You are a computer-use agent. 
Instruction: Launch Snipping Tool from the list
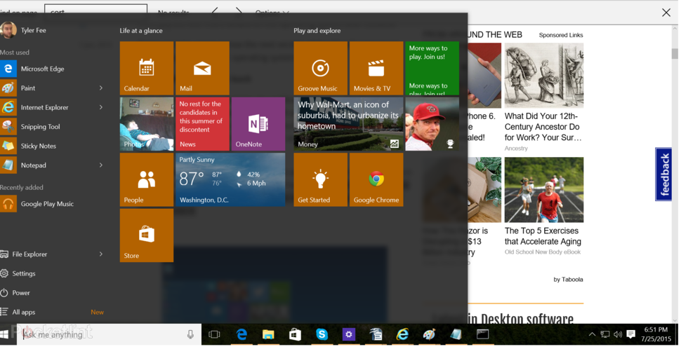pyautogui.click(x=40, y=127)
